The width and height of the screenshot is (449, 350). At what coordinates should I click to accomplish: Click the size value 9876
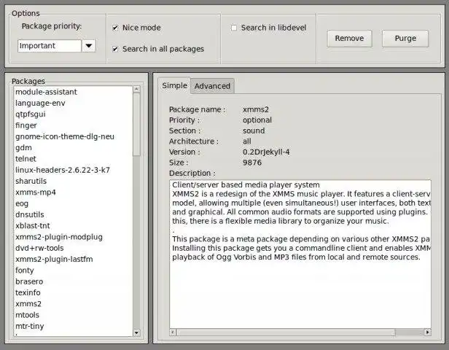click(252, 163)
